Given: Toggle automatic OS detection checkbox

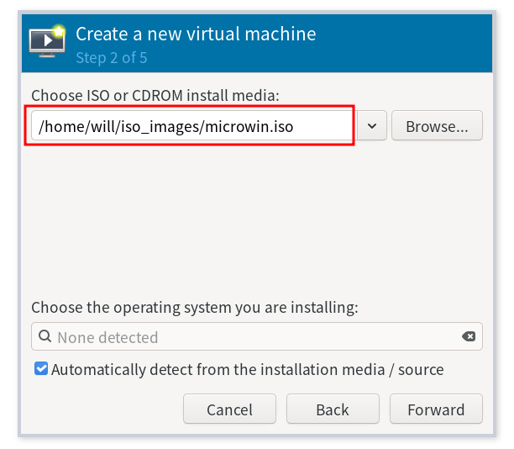Looking at the screenshot, I should [x=41, y=369].
